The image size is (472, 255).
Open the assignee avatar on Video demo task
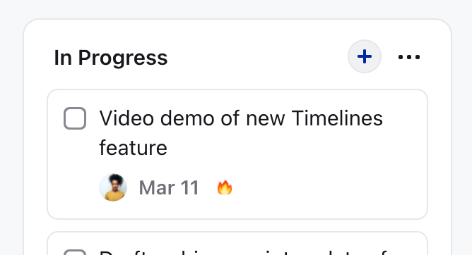(113, 187)
